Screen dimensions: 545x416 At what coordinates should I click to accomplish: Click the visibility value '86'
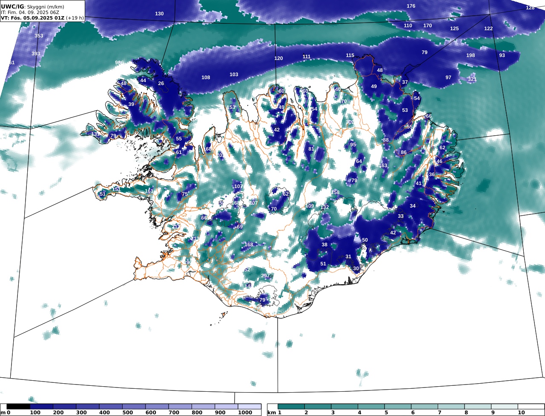(404, 152)
